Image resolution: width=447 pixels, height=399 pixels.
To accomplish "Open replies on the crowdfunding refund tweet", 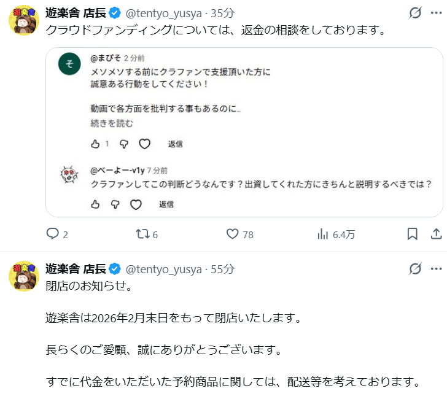I will click(53, 234).
